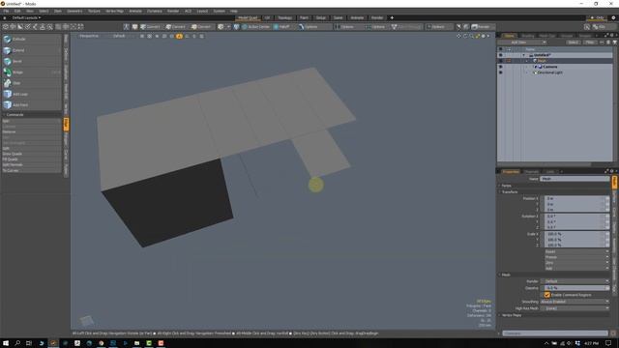619x348 pixels.
Task: Toggle visibility of the Directional Light
Action: tap(501, 72)
